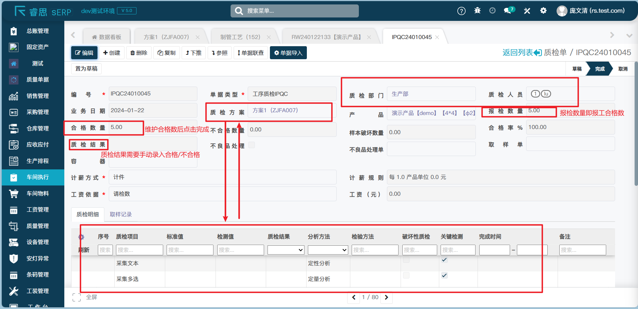Toggle 关键检测 checkbox for 采集文本 row

(x=444, y=260)
